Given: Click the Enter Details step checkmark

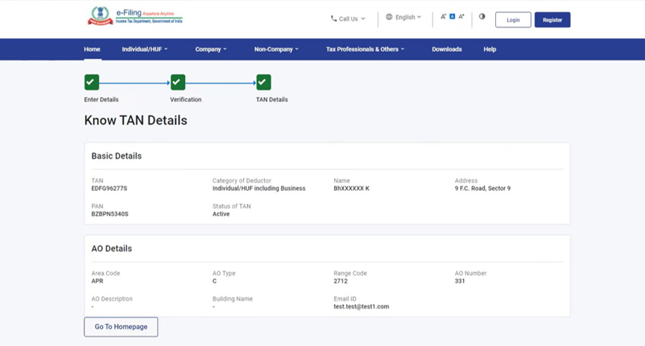Looking at the screenshot, I should click(x=92, y=82).
